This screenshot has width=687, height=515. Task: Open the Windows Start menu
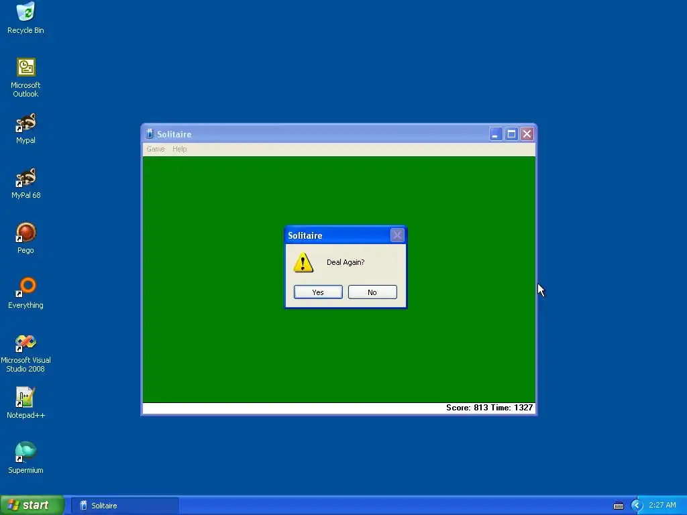32,505
